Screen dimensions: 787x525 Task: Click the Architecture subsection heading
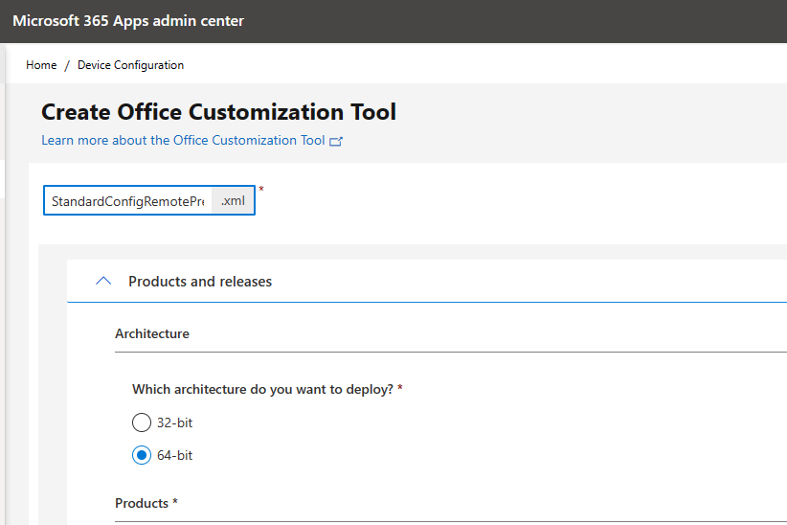152,333
